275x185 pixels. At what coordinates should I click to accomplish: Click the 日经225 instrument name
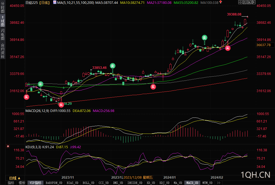click(31, 3)
